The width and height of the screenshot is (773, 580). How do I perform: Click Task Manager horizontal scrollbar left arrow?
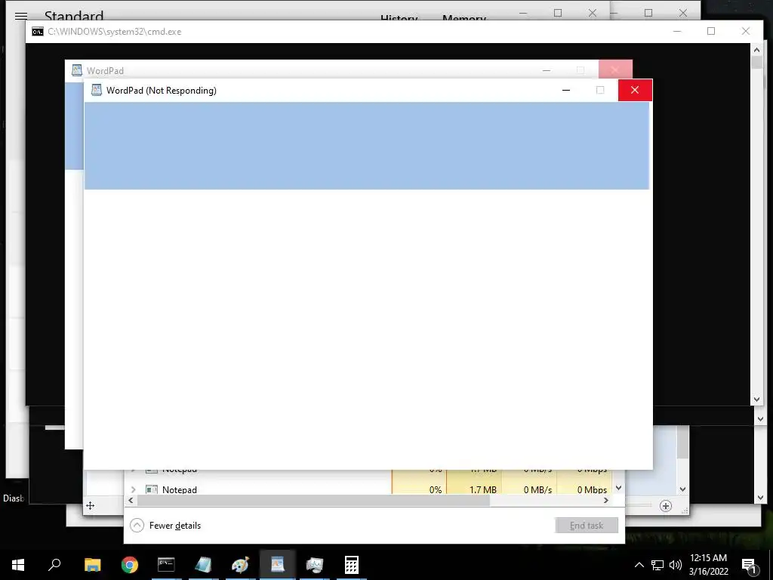point(131,500)
